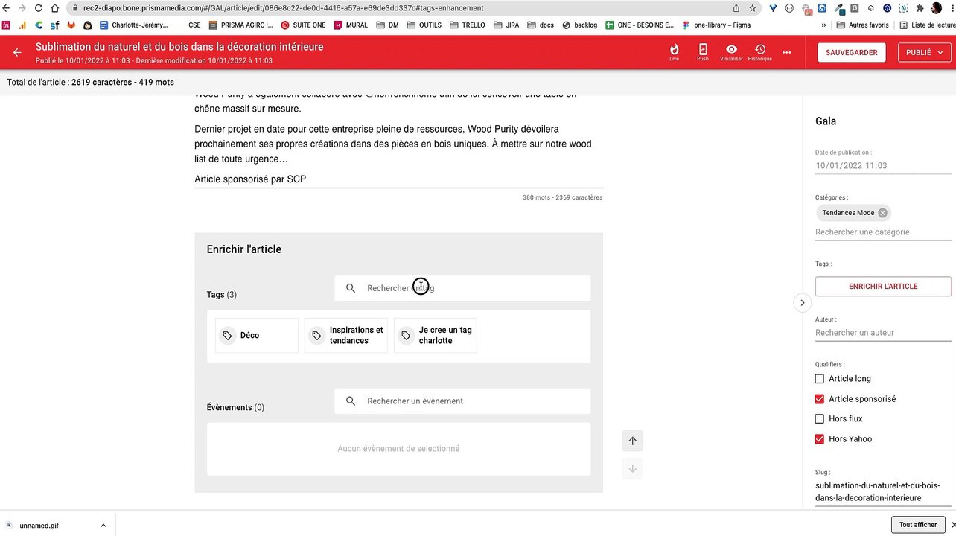Screen dimensions: 956x536
Task: Open the PUBLIÉ status dropdown
Action: tap(925, 52)
